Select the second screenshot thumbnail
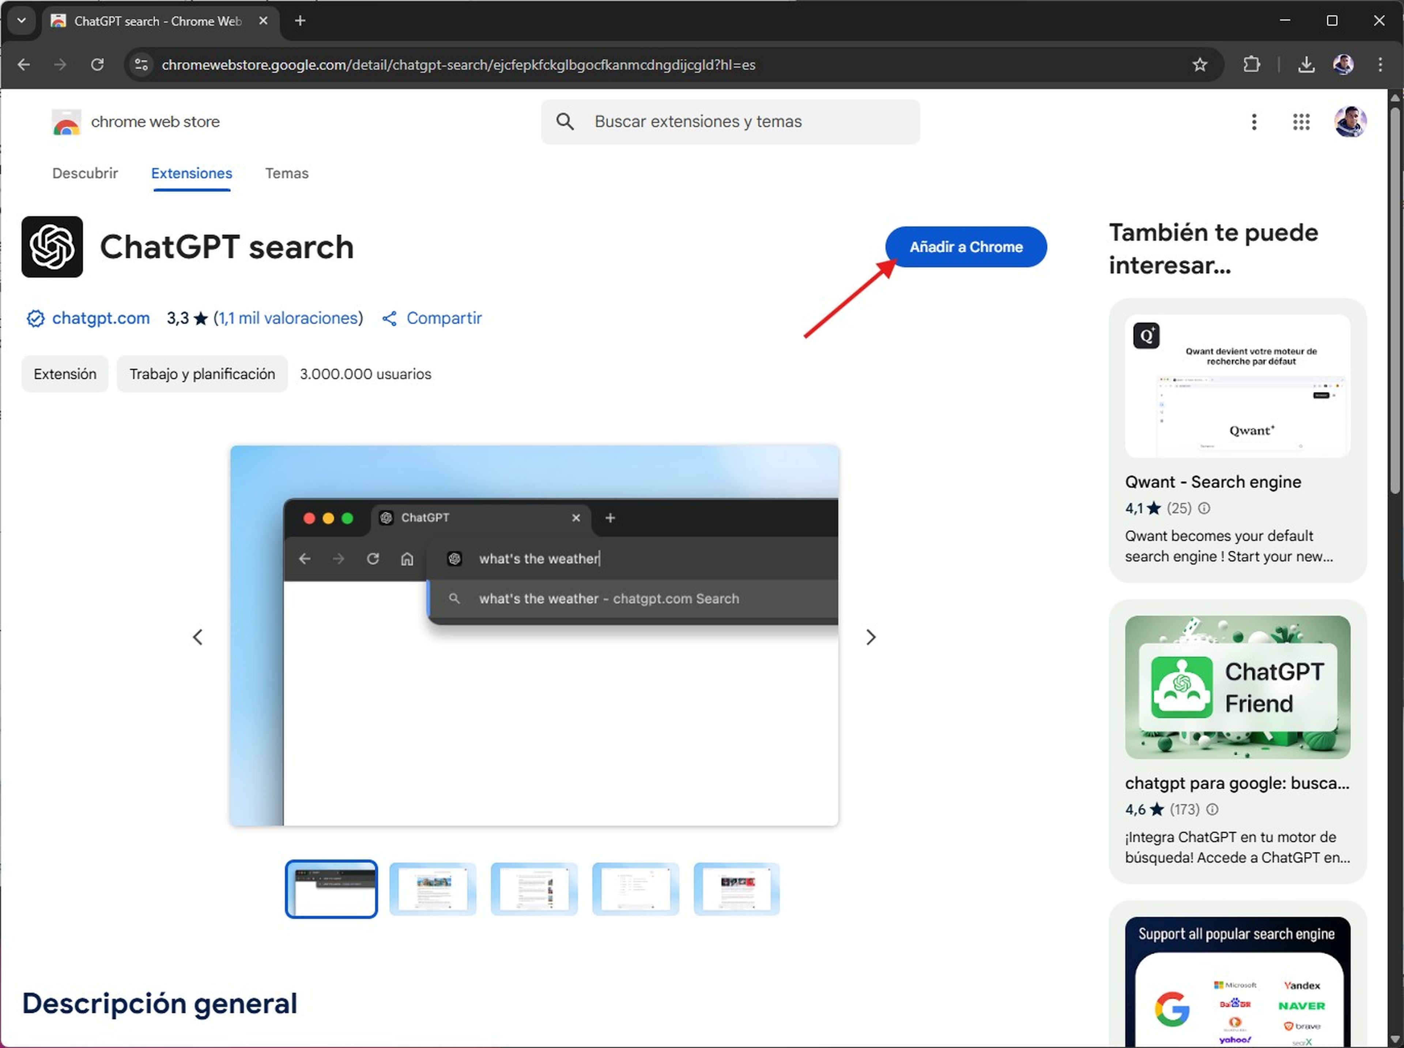This screenshot has width=1404, height=1048. 433,889
